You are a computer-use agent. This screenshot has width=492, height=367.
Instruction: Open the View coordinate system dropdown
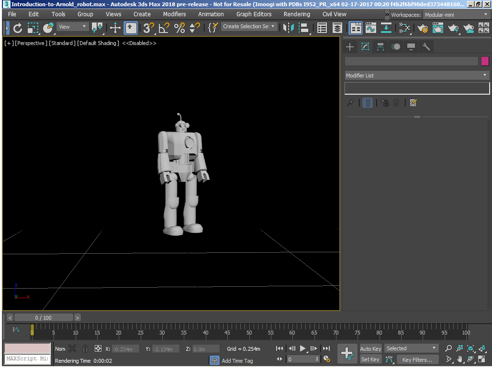73,27
